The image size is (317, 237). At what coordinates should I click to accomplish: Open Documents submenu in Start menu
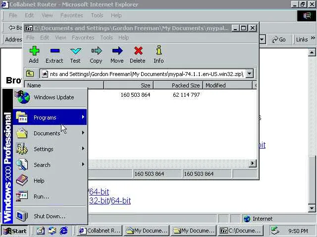50,133
